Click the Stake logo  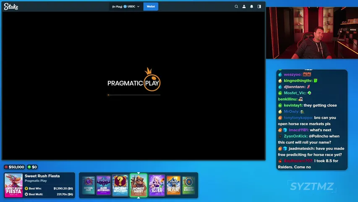pyautogui.click(x=11, y=7)
